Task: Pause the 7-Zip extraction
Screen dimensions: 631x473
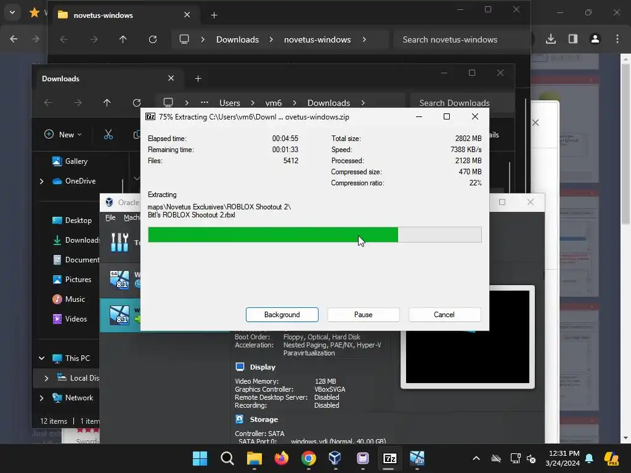Action: click(363, 315)
